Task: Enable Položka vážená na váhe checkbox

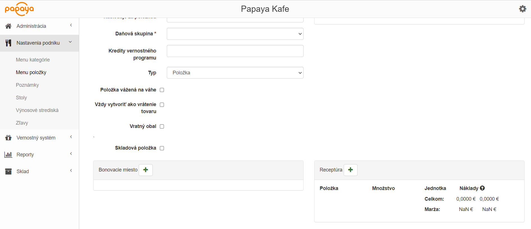Action: [x=162, y=90]
